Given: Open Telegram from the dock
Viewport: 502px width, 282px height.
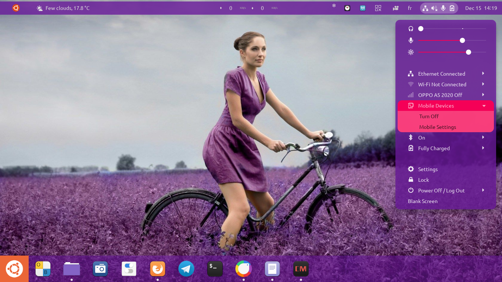Looking at the screenshot, I should tap(186, 269).
